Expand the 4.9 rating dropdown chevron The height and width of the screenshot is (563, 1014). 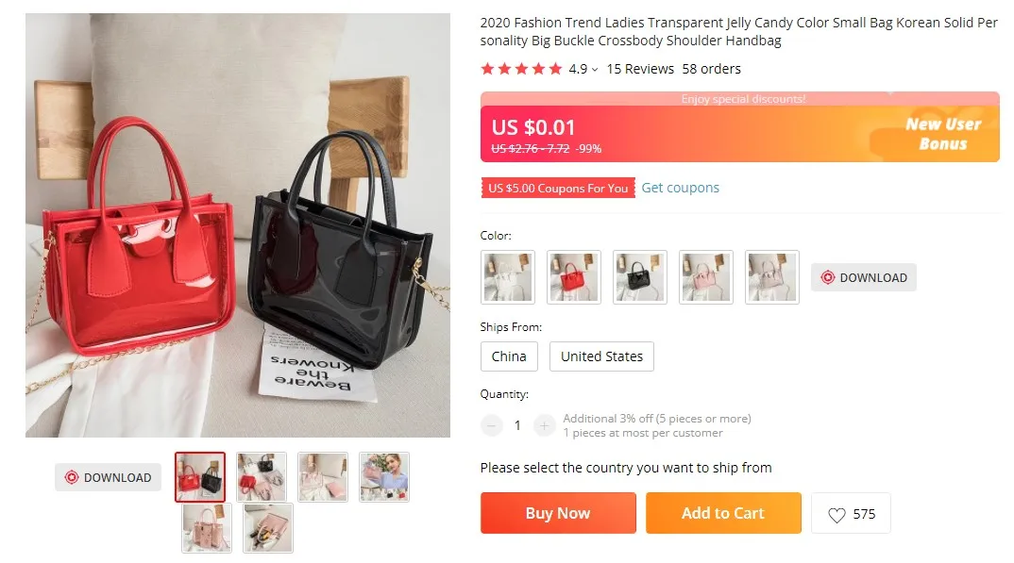coord(594,70)
